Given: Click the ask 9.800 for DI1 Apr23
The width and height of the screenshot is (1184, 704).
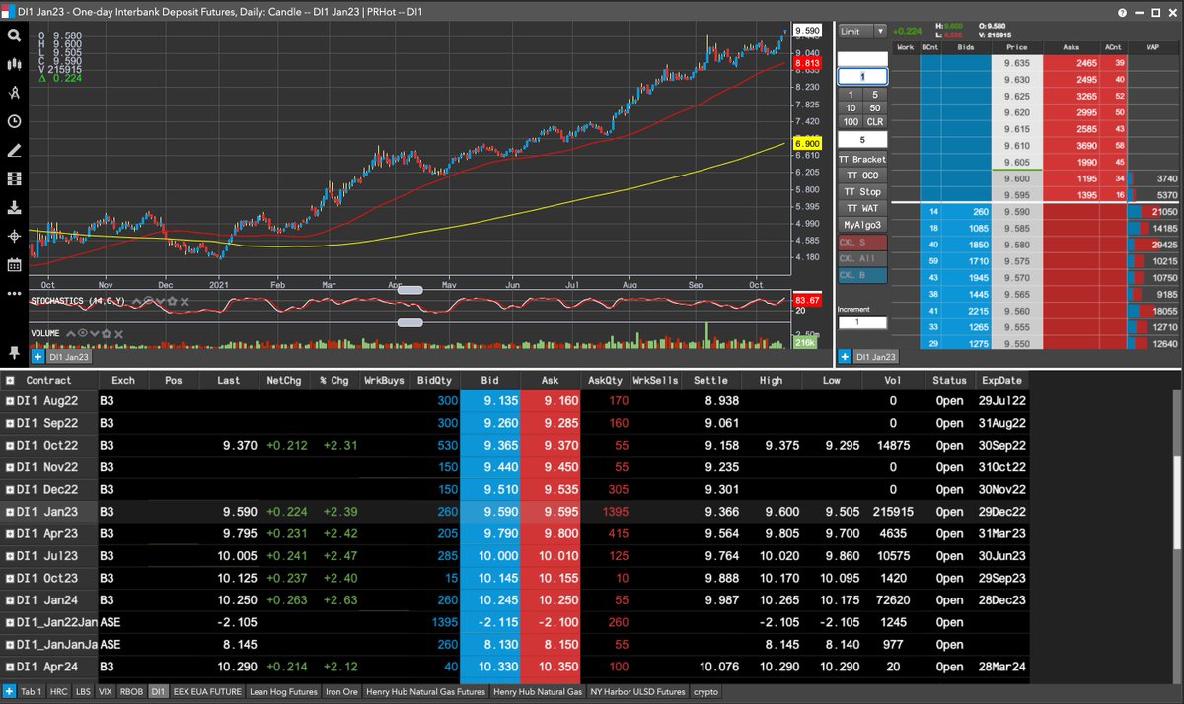Looking at the screenshot, I should pos(550,534).
